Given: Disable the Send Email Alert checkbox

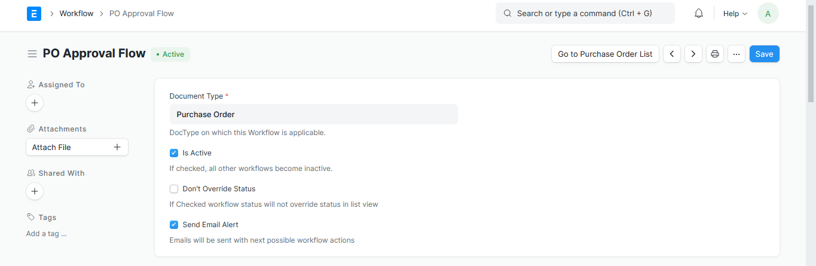Looking at the screenshot, I should tap(174, 225).
